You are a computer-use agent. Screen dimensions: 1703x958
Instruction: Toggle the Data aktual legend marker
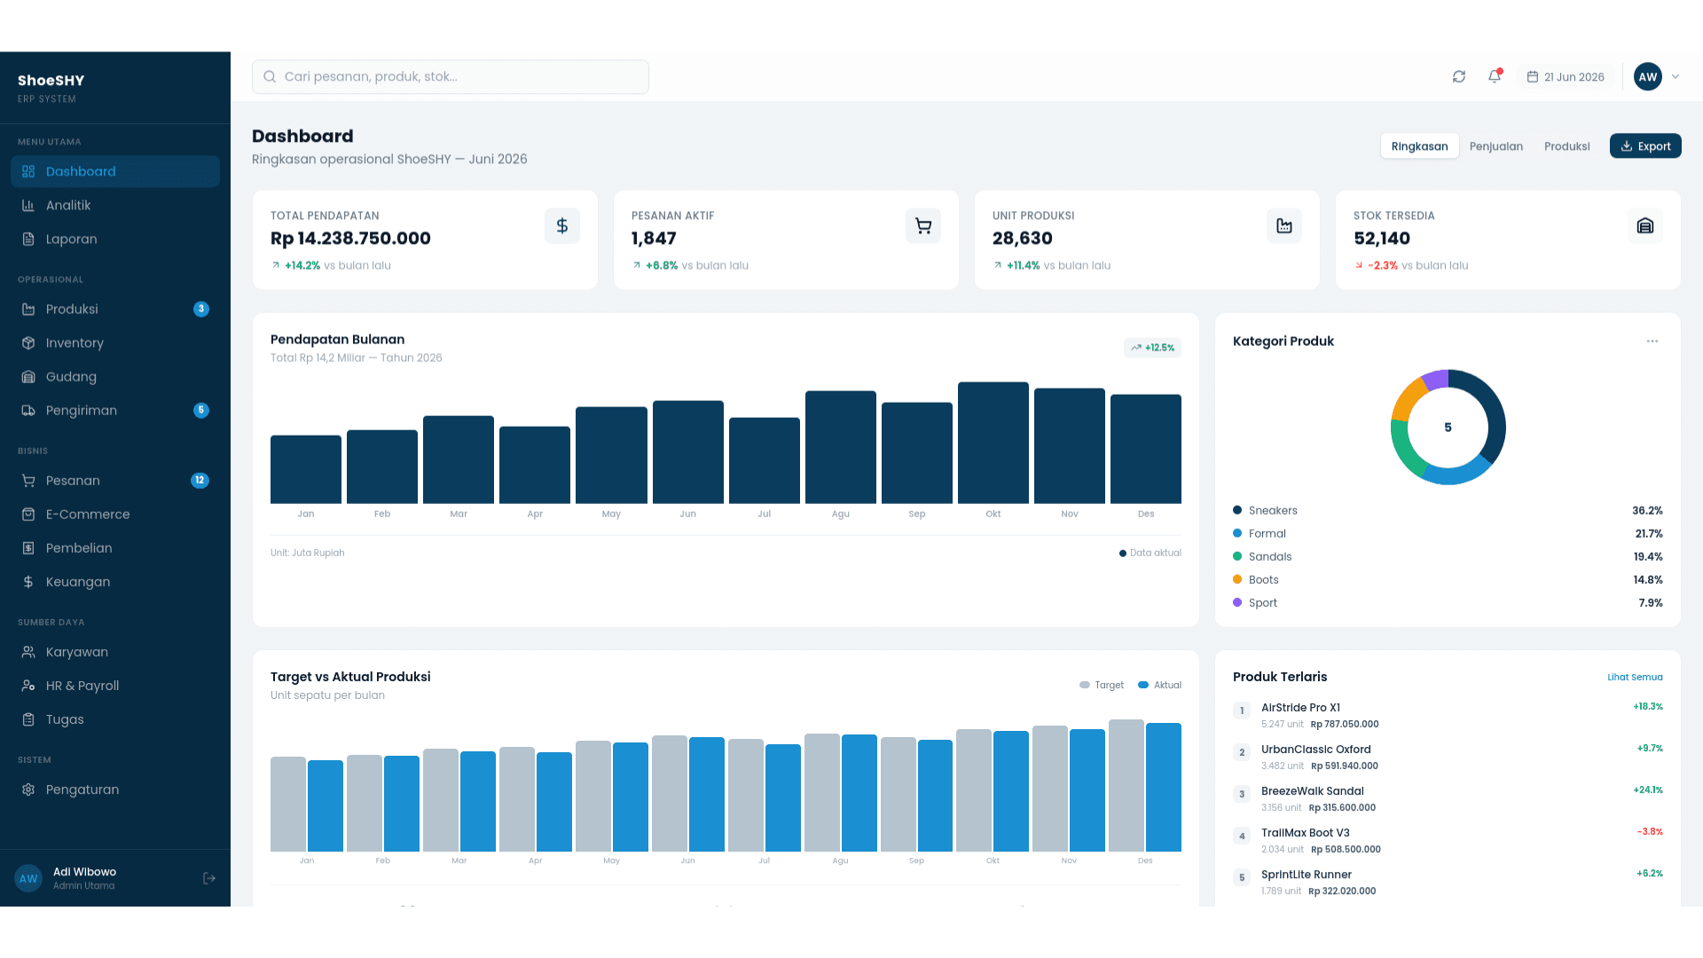click(1123, 554)
